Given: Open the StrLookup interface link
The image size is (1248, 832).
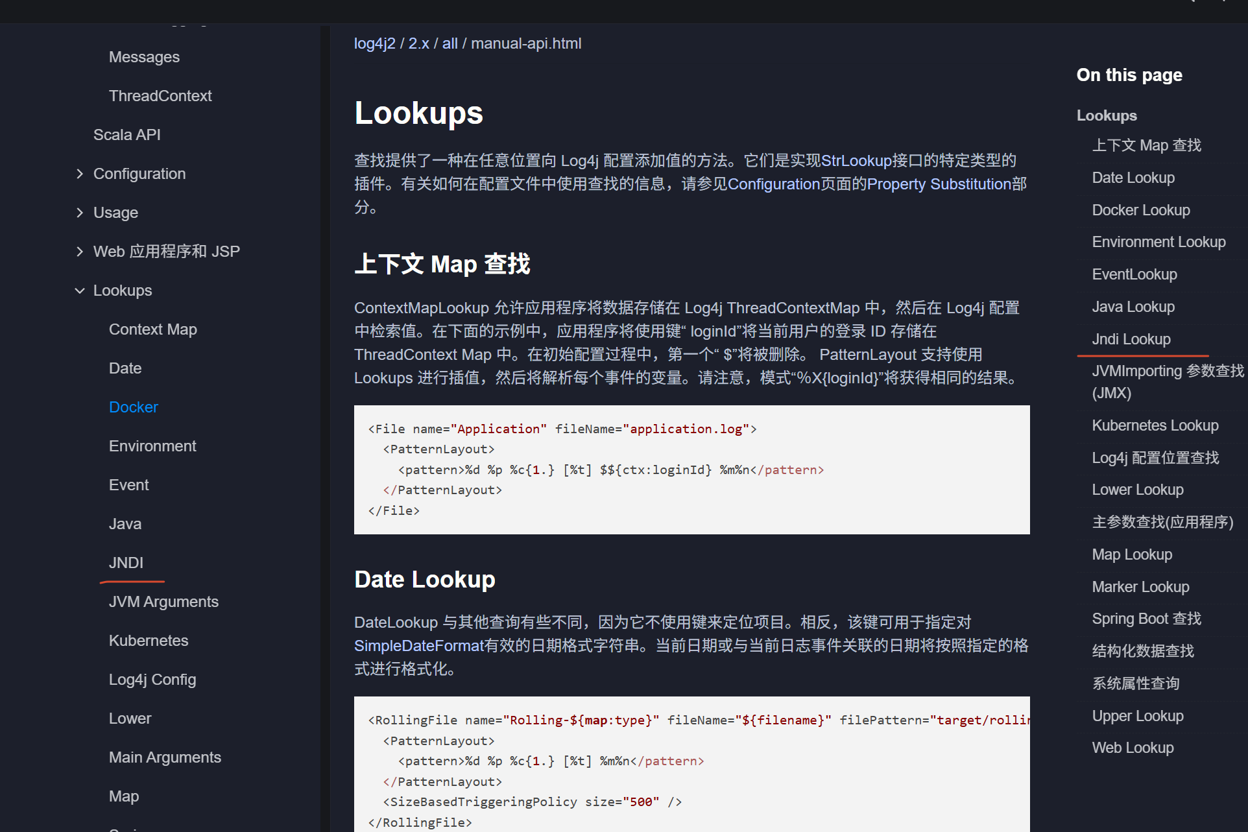Looking at the screenshot, I should (x=857, y=160).
